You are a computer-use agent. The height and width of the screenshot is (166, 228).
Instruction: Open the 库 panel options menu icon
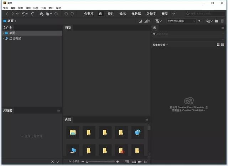[223, 28]
